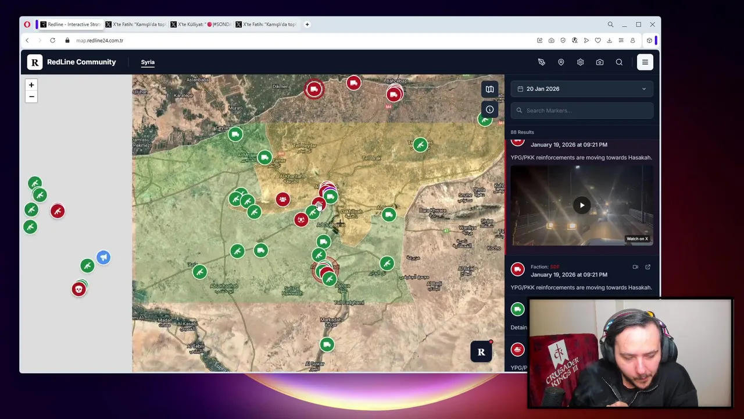Zoom out the map with minus button

pos(31,97)
